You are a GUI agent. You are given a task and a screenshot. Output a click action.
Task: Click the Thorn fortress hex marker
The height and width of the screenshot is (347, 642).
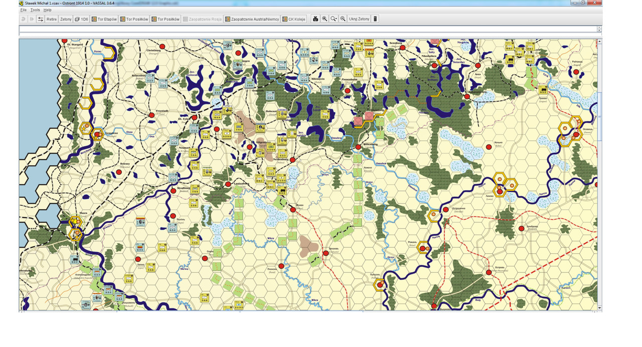76,221
